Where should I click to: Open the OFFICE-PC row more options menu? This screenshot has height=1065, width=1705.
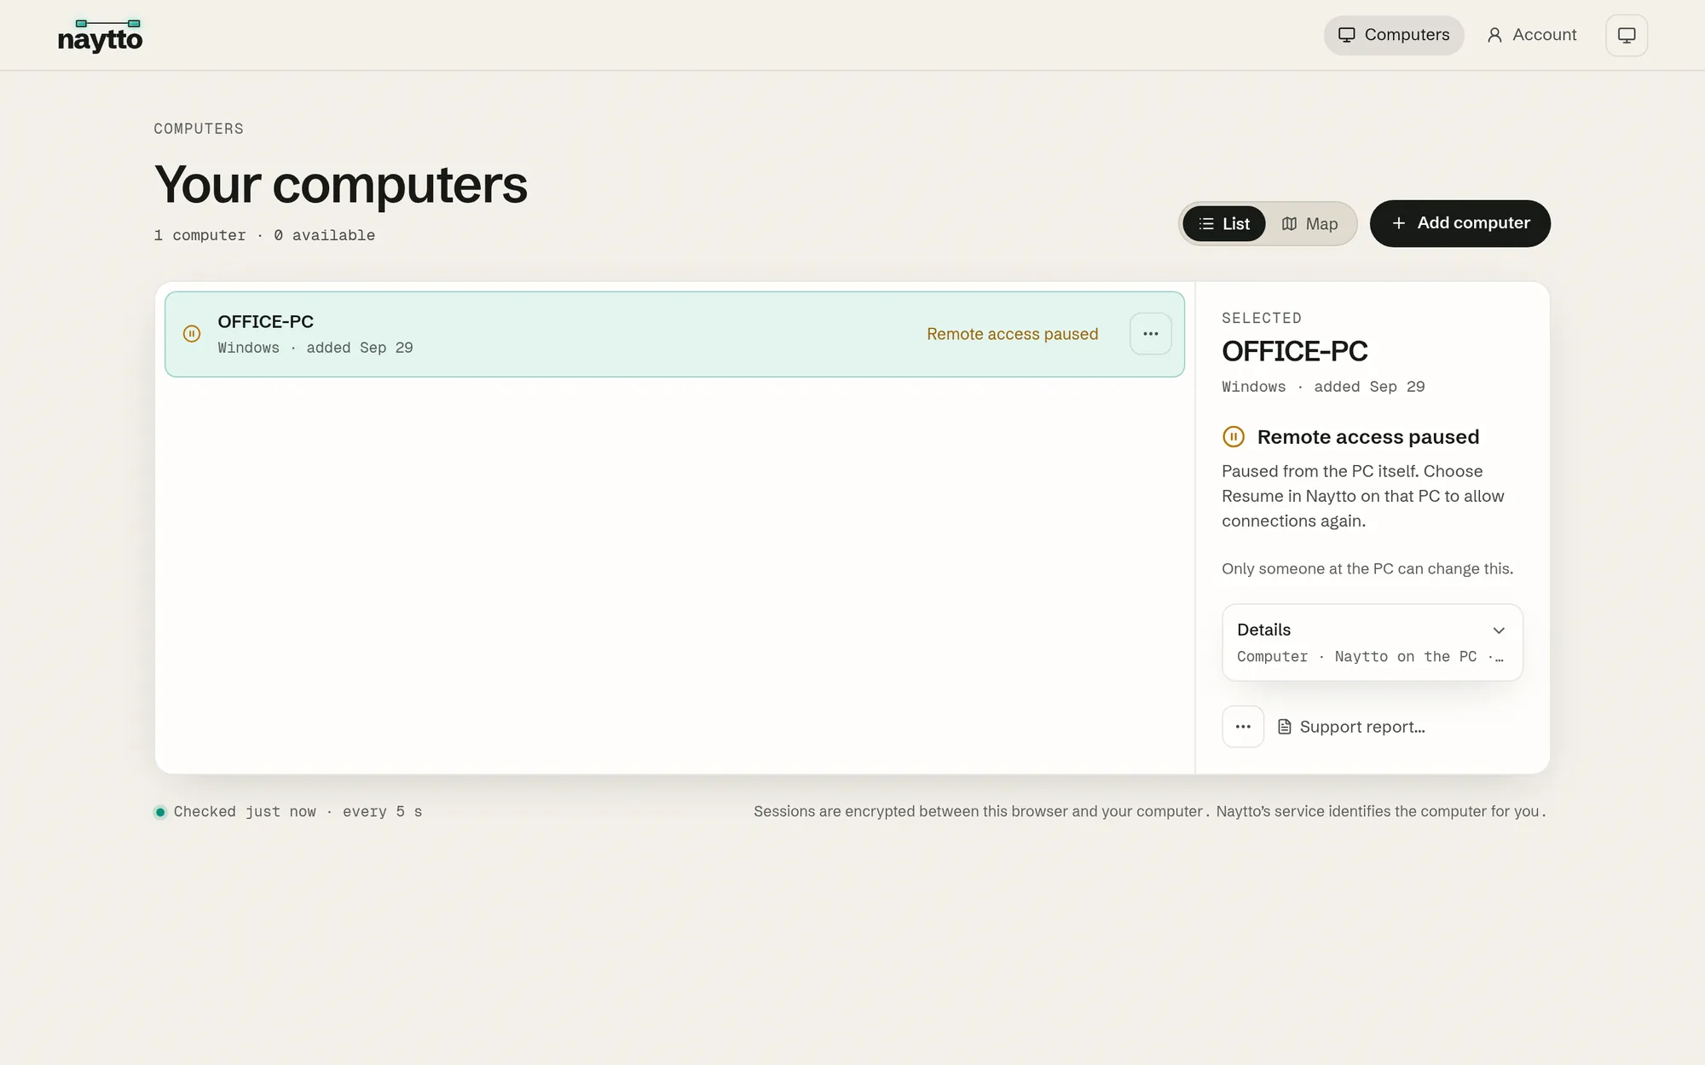1150,334
